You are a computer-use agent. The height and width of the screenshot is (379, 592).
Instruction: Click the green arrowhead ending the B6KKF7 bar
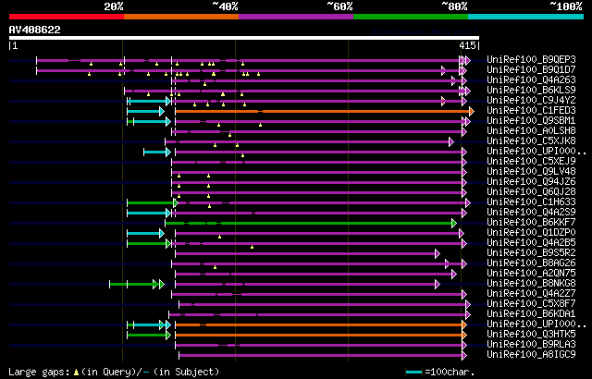pyautogui.click(x=454, y=224)
